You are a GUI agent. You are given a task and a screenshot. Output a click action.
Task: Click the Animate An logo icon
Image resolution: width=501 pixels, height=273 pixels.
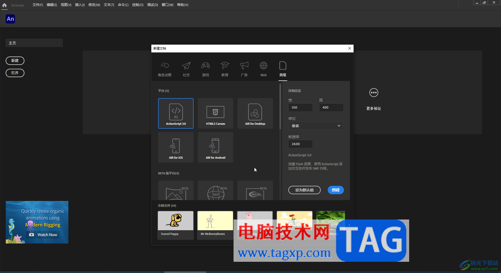tap(10, 19)
